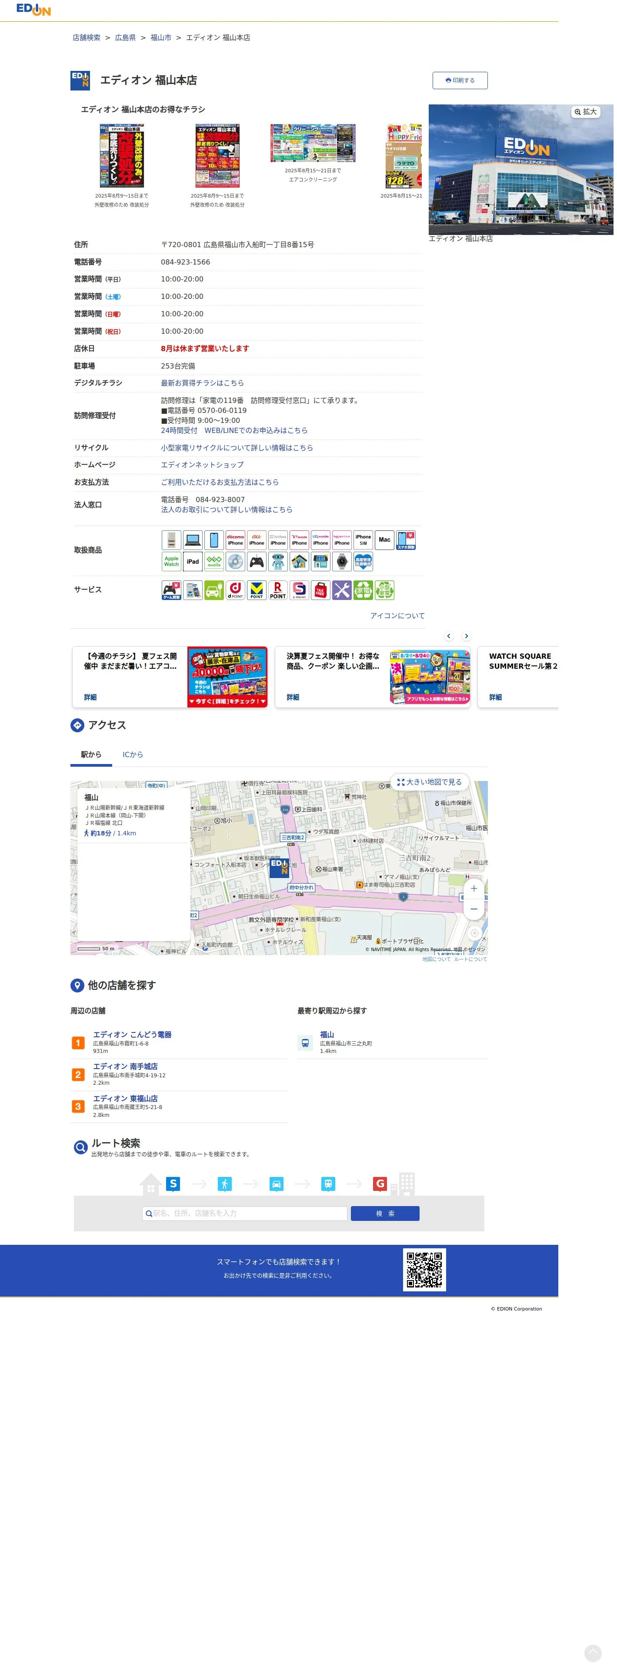
Task: Open 小型家電リサイクルについて詳しい情報はこちら link
Action: click(237, 448)
